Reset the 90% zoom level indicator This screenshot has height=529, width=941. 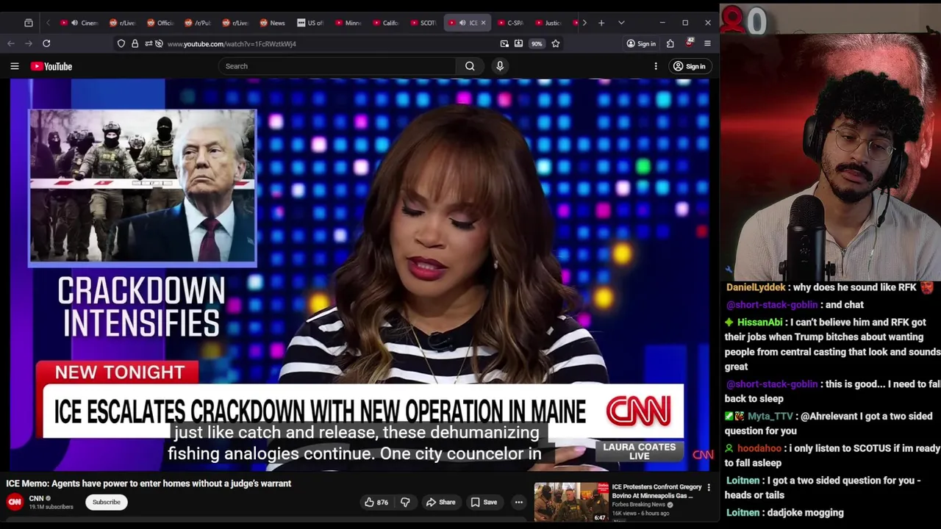click(537, 43)
